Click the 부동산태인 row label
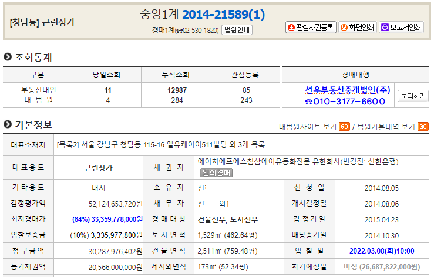This screenshot has height=277, width=434. pyautogui.click(x=39, y=90)
